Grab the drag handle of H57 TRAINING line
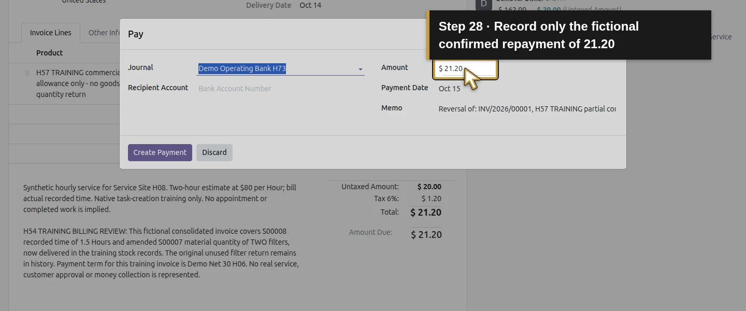The width and height of the screenshot is (746, 311). click(x=27, y=73)
